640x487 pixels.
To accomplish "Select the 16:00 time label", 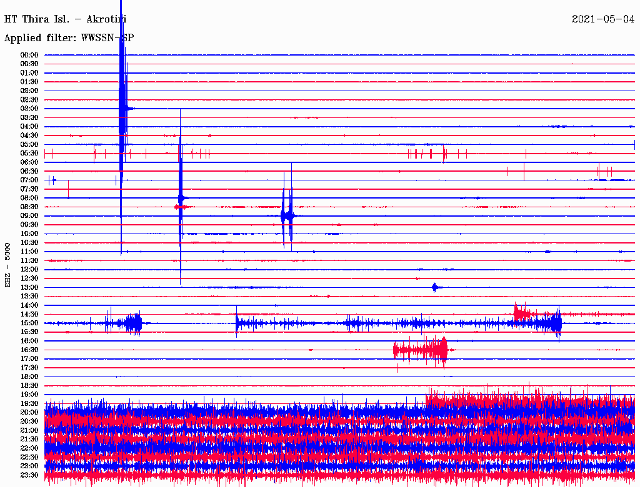I will coord(29,341).
